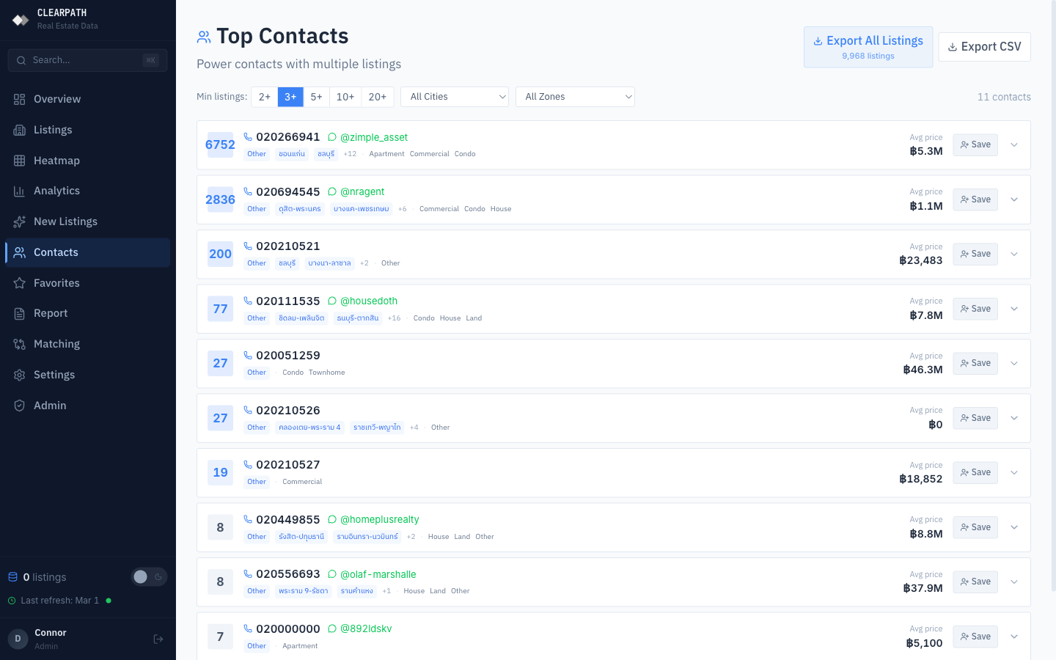Click the Export CSV button
The image size is (1056, 660).
[984, 47]
